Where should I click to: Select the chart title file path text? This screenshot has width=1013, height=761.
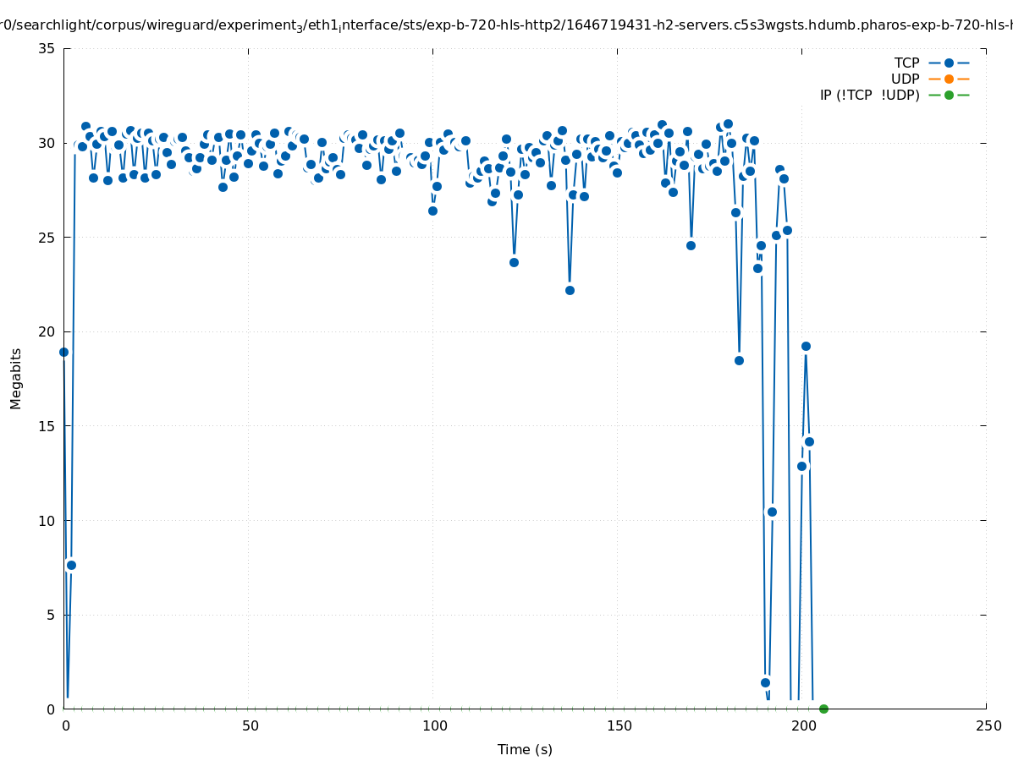(506, 25)
